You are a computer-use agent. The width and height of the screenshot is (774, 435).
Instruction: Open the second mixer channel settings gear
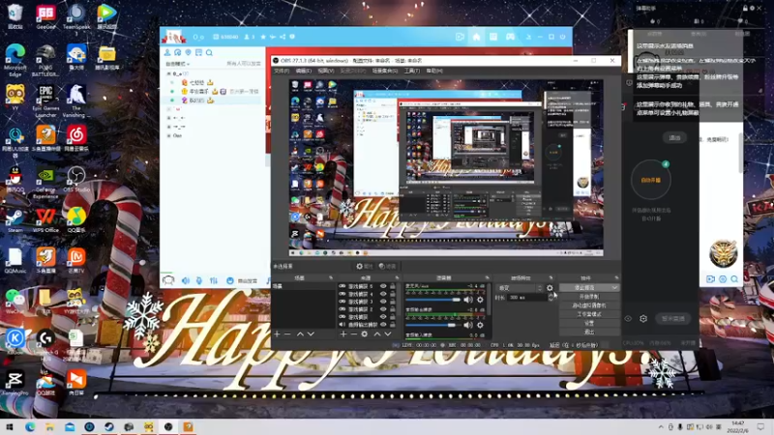pos(480,325)
